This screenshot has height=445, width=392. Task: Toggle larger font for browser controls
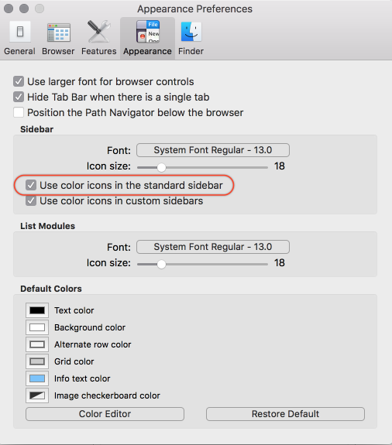(x=19, y=81)
